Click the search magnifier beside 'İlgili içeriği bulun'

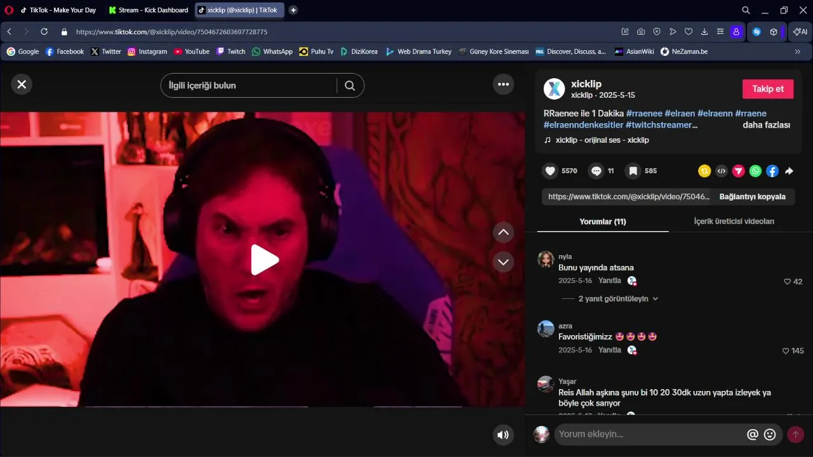350,86
